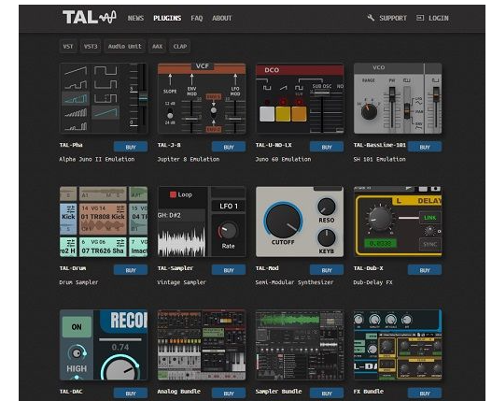
Task: Open the TAL-BassLine-101 VCO thumbnail
Action: coord(398,98)
